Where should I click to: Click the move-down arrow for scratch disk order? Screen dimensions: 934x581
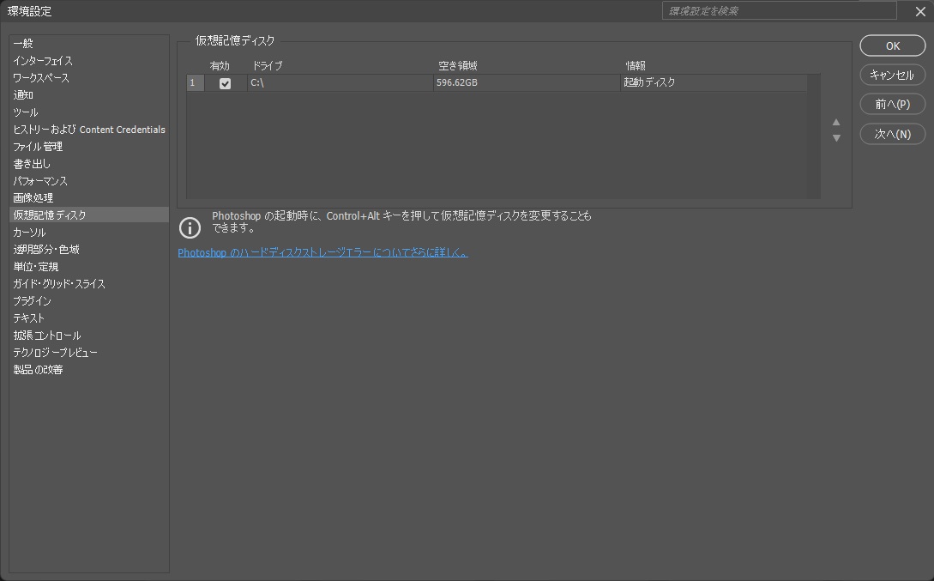[x=836, y=138]
